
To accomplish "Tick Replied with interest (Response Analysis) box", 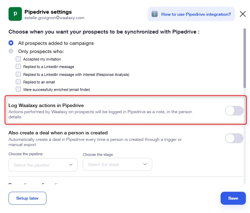I will click(x=18, y=74).
